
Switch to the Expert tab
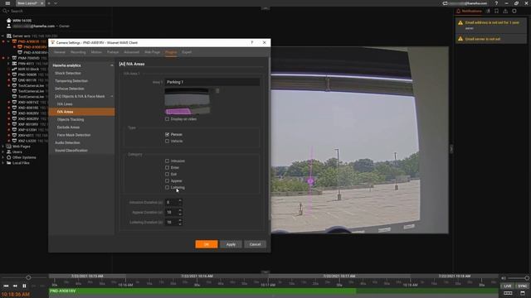[x=187, y=52]
